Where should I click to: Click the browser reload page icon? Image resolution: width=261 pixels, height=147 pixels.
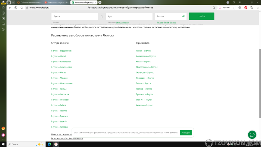pyautogui.click(x=22, y=7)
